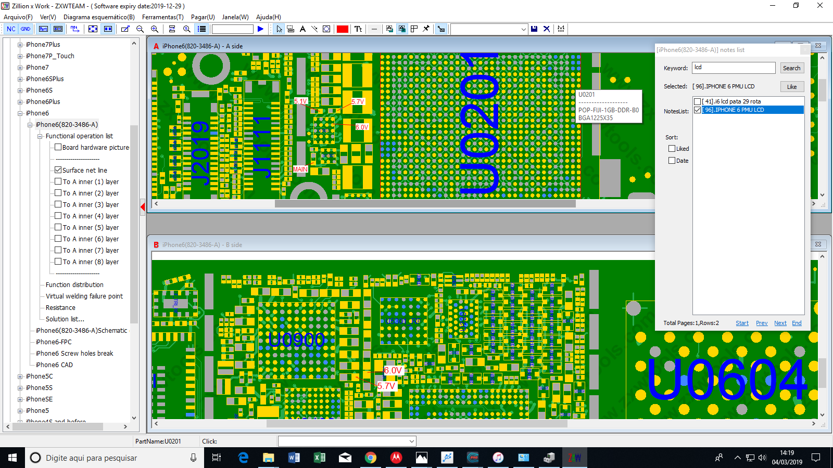The width and height of the screenshot is (833, 468).
Task: Open File Explorer from taskbar
Action: click(x=268, y=458)
